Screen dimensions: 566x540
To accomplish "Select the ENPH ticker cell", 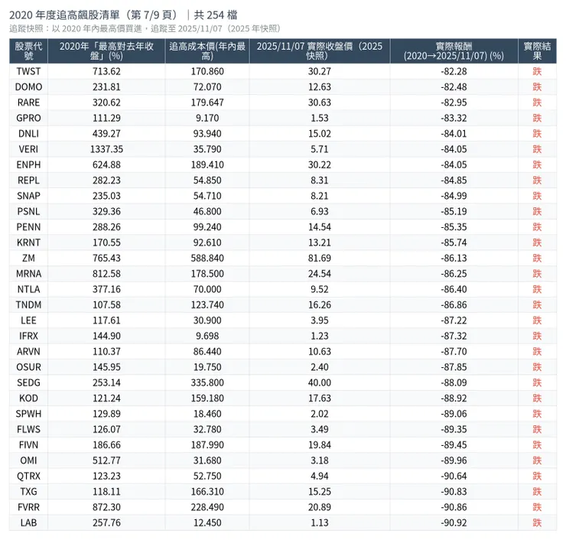I will click(x=28, y=164).
